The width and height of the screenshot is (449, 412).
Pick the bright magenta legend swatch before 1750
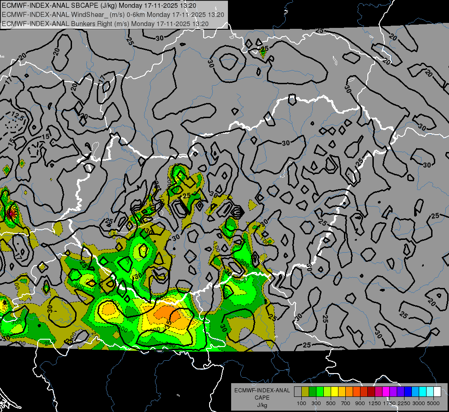pos(386,392)
